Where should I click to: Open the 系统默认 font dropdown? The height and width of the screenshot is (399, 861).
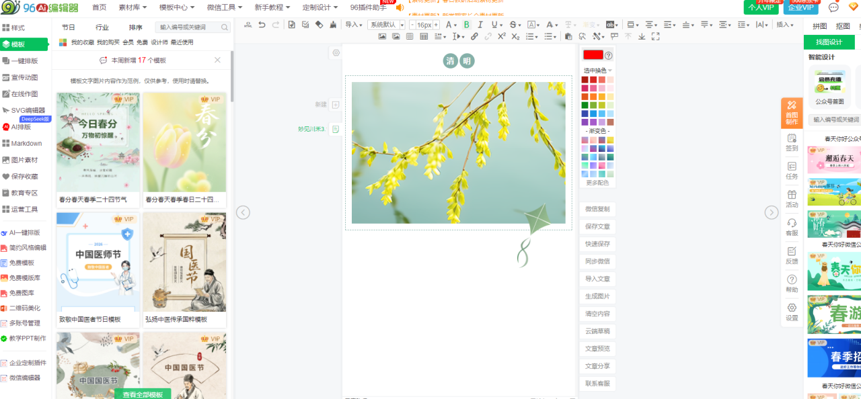[x=385, y=25]
